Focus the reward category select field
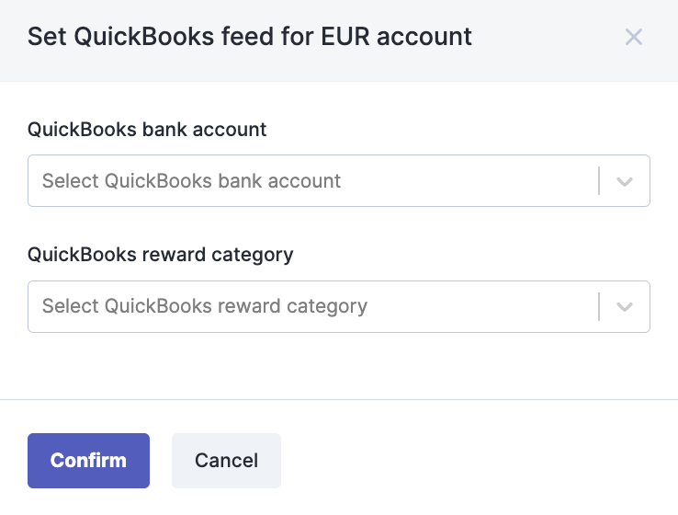 312,306
